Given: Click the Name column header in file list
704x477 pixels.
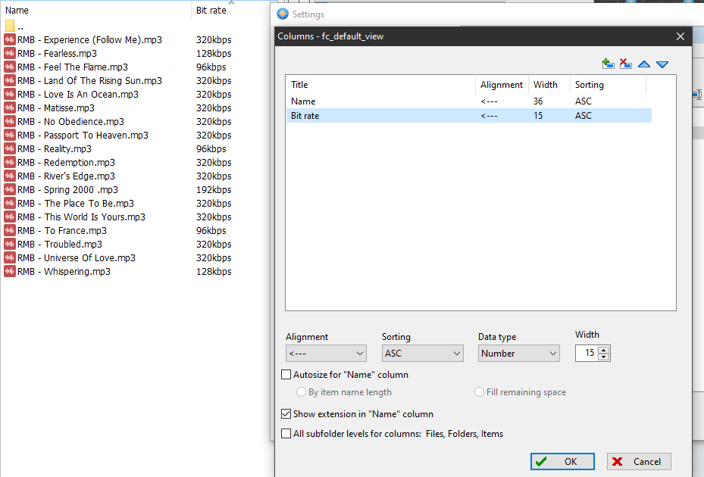Looking at the screenshot, I should 17,11.
